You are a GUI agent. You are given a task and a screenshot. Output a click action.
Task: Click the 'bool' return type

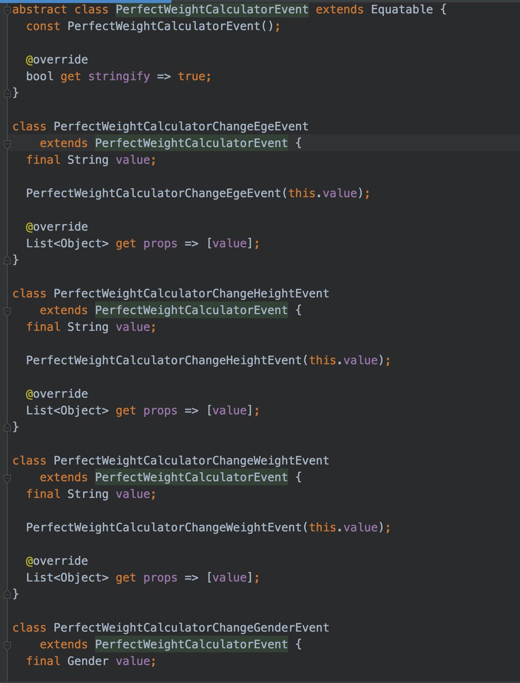(40, 76)
